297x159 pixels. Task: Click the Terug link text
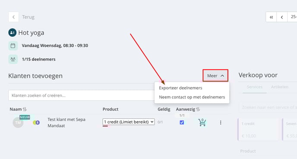[28, 17]
